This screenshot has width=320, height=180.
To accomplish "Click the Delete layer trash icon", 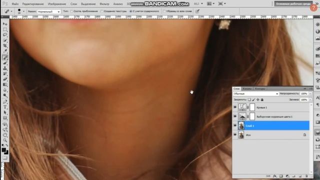I will click(x=306, y=176).
